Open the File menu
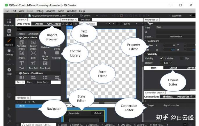 [7, 11]
